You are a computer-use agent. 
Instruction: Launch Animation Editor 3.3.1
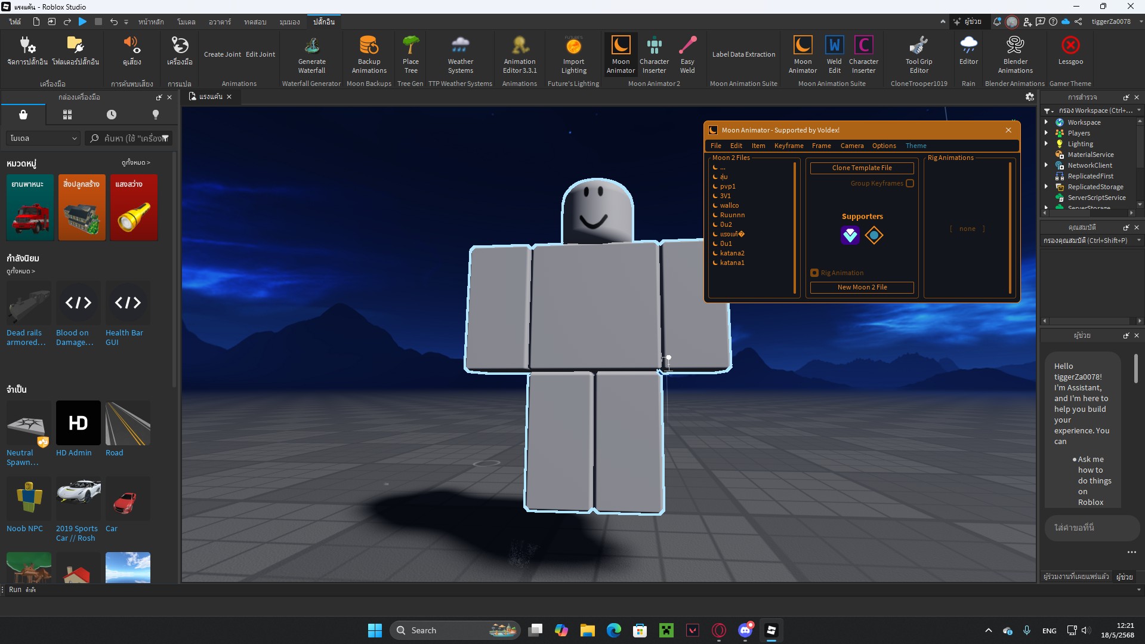pos(520,54)
